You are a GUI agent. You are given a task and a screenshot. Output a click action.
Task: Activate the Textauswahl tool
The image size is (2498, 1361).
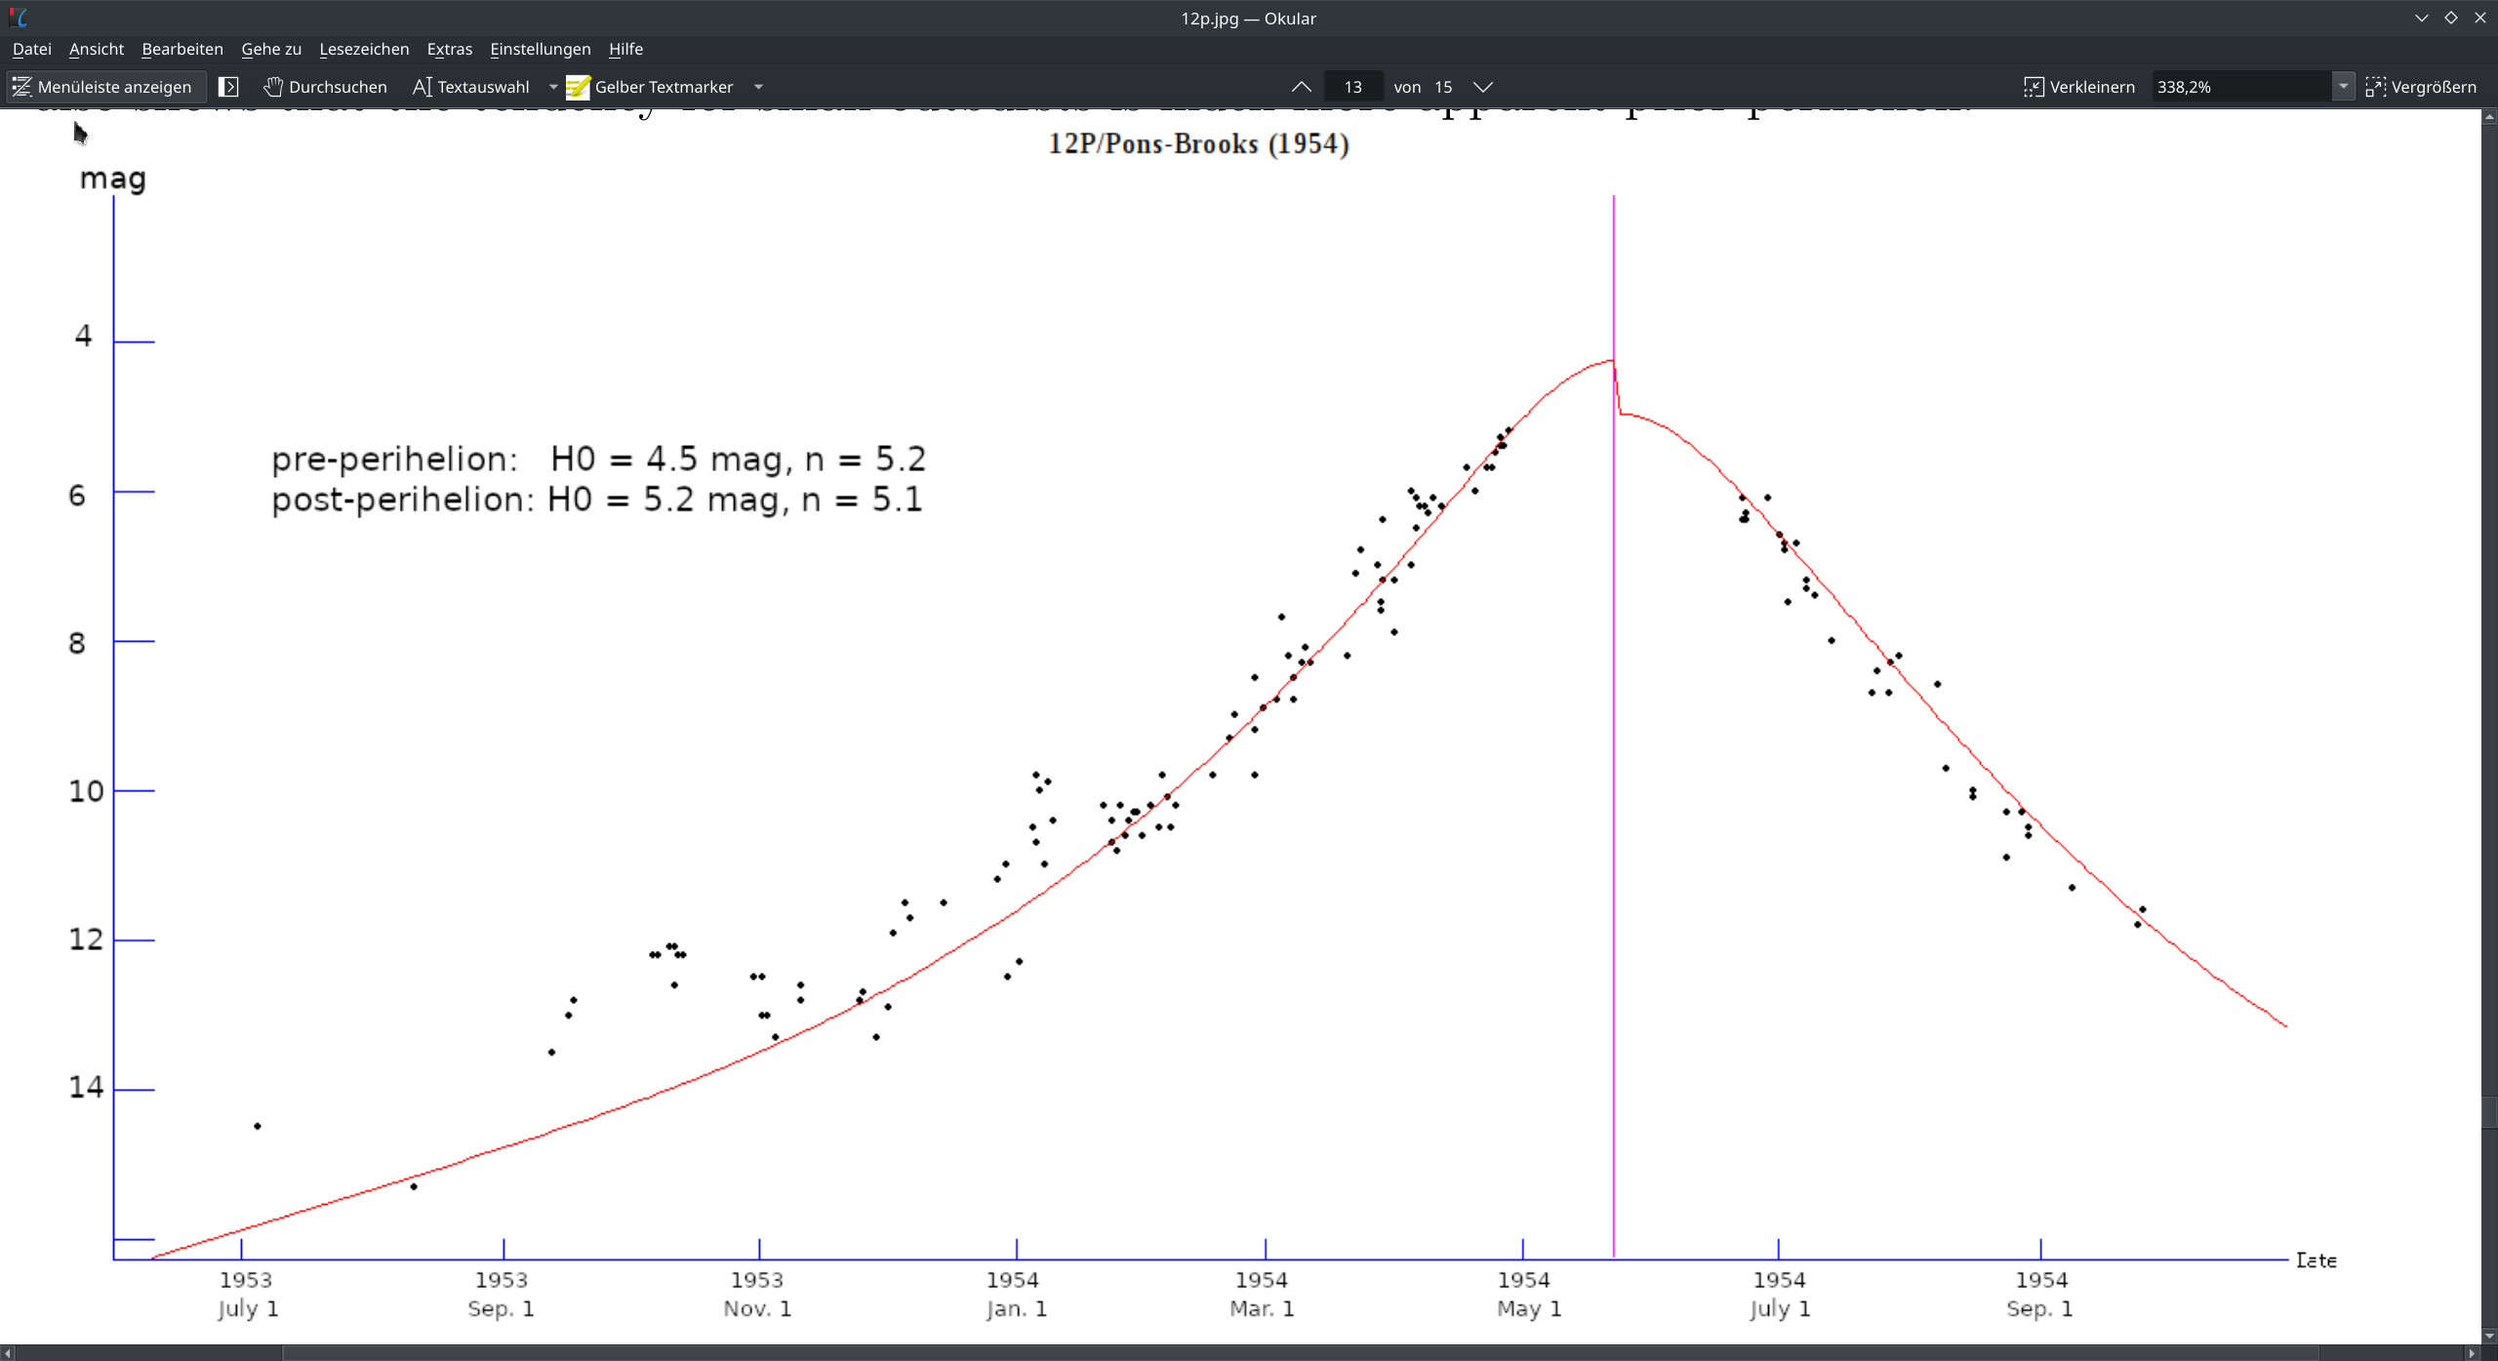point(471,87)
